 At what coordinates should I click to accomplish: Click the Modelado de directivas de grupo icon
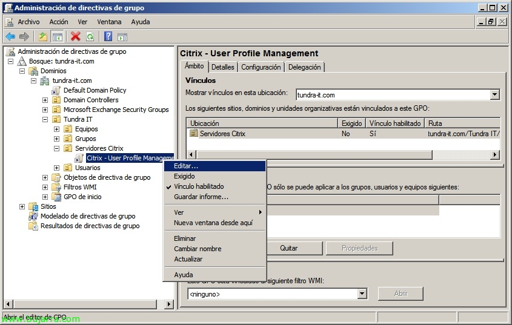(x=33, y=216)
